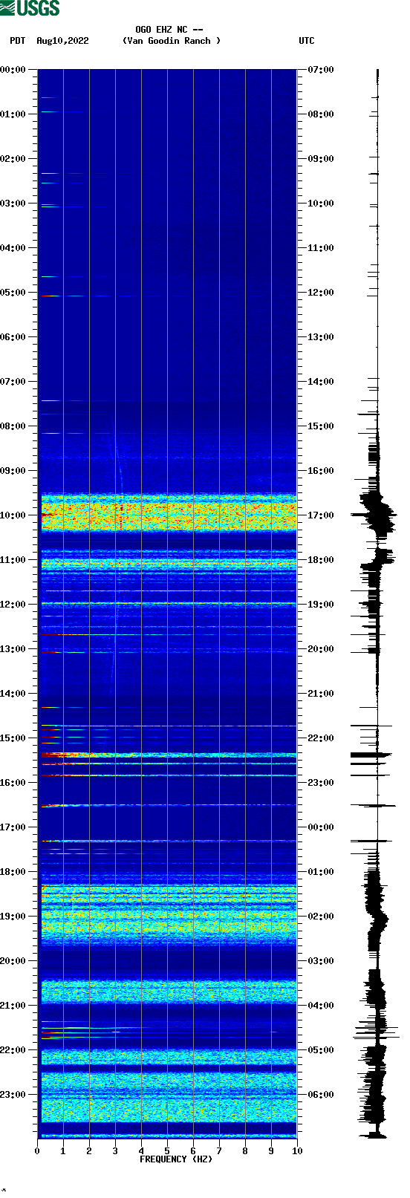This screenshot has width=410, height=1198.
Task: Select the 18:00 label on the PDT axis
Action: (x=13, y=872)
